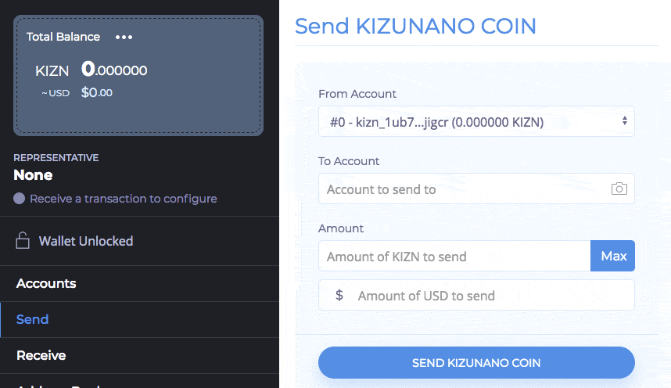Focus the Amount of KIZN field
The width and height of the screenshot is (671, 388).
tap(454, 256)
